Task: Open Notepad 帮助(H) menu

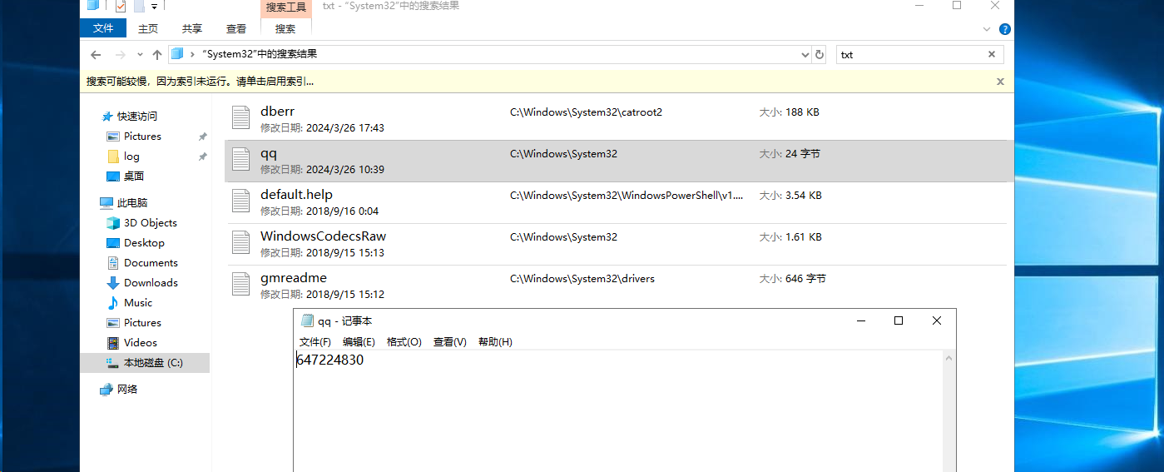Action: pos(495,342)
